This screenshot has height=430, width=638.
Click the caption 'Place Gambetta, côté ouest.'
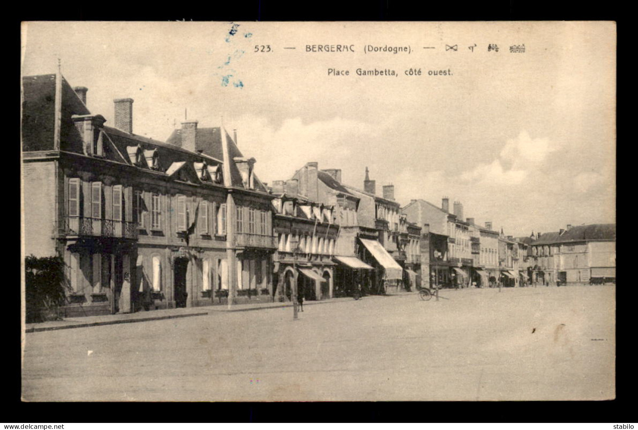(390, 72)
